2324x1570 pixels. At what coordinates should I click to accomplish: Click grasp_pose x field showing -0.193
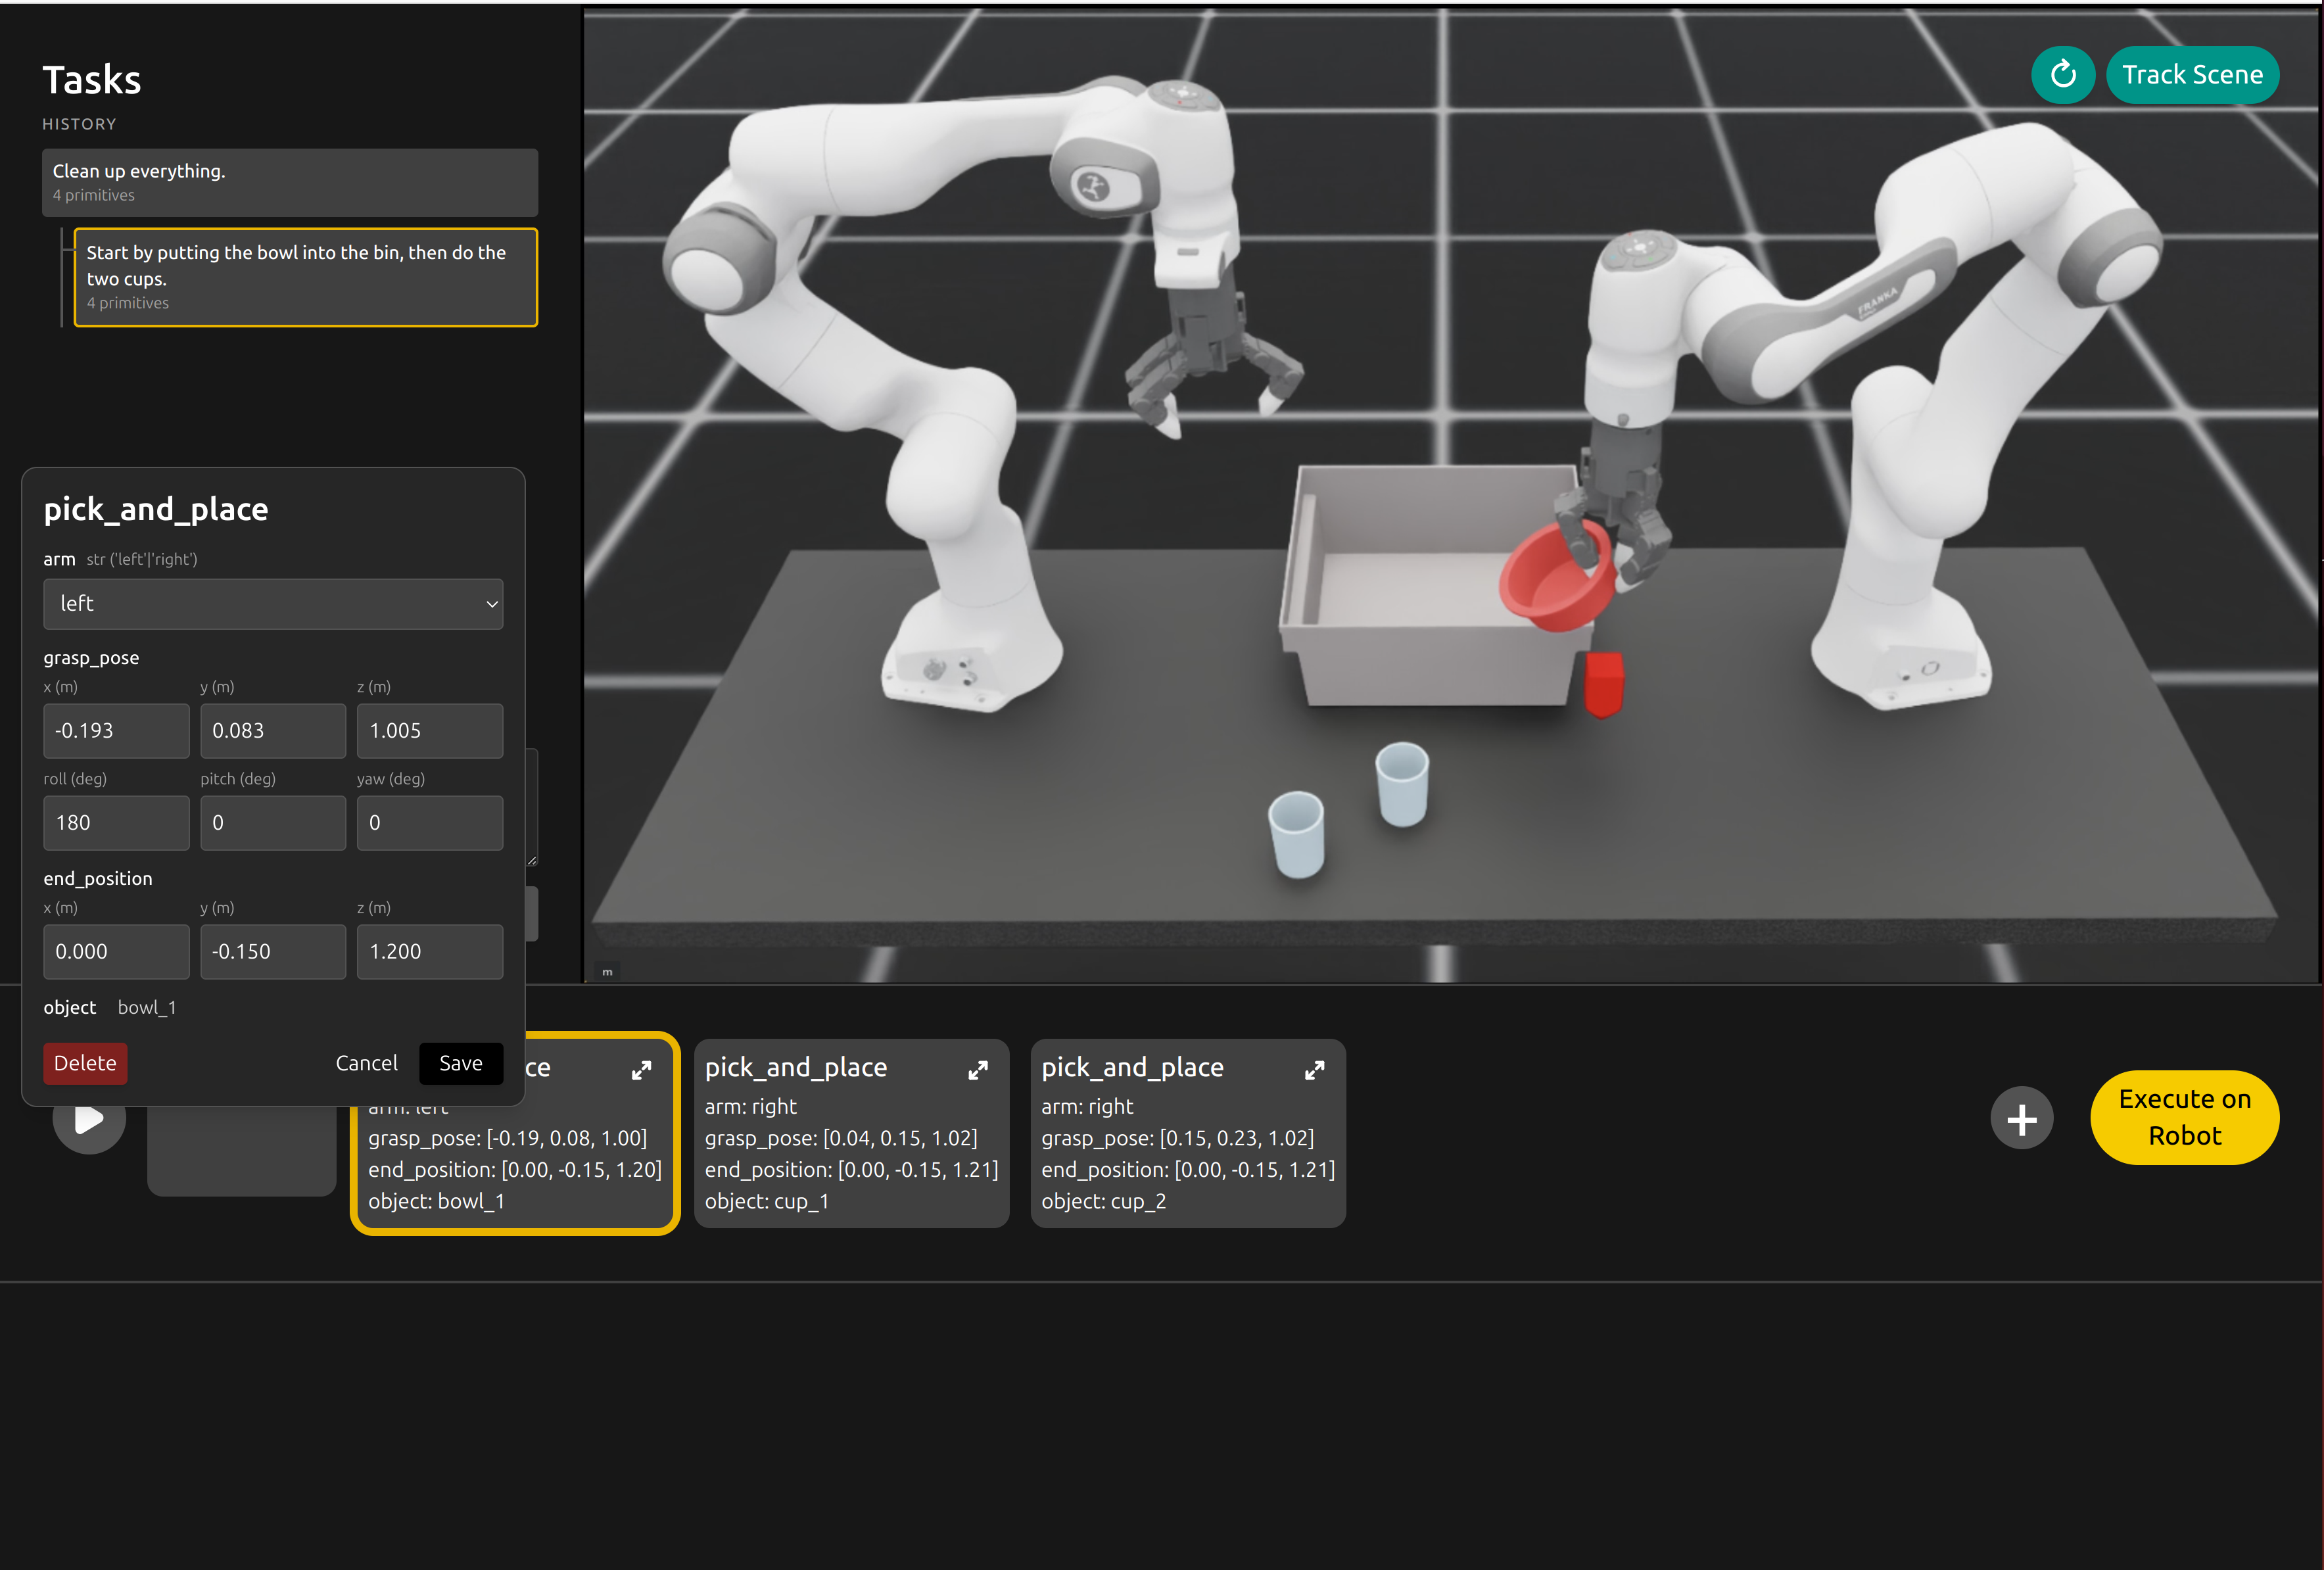116,731
